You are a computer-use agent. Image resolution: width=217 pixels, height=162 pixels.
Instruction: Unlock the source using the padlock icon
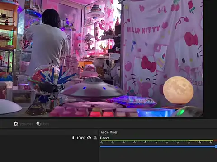click(x=95, y=138)
